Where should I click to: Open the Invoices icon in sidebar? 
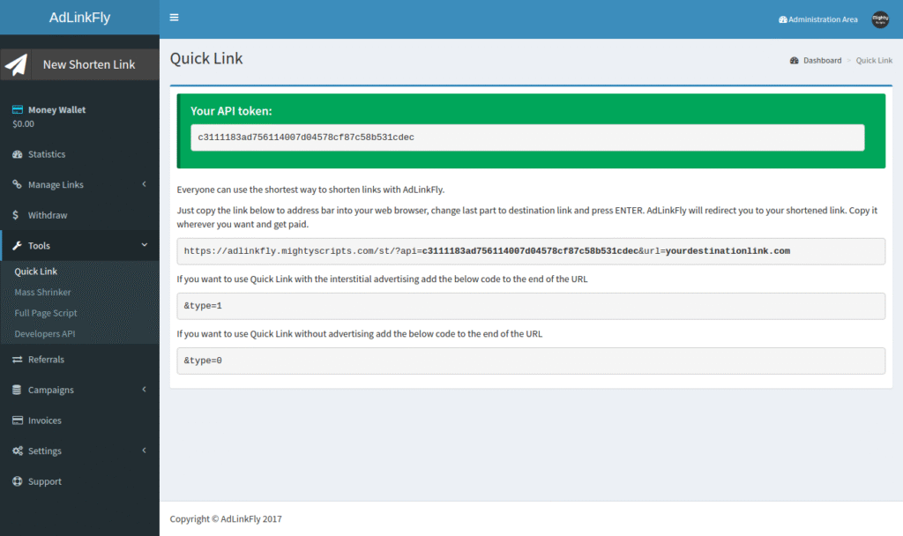[x=18, y=421]
